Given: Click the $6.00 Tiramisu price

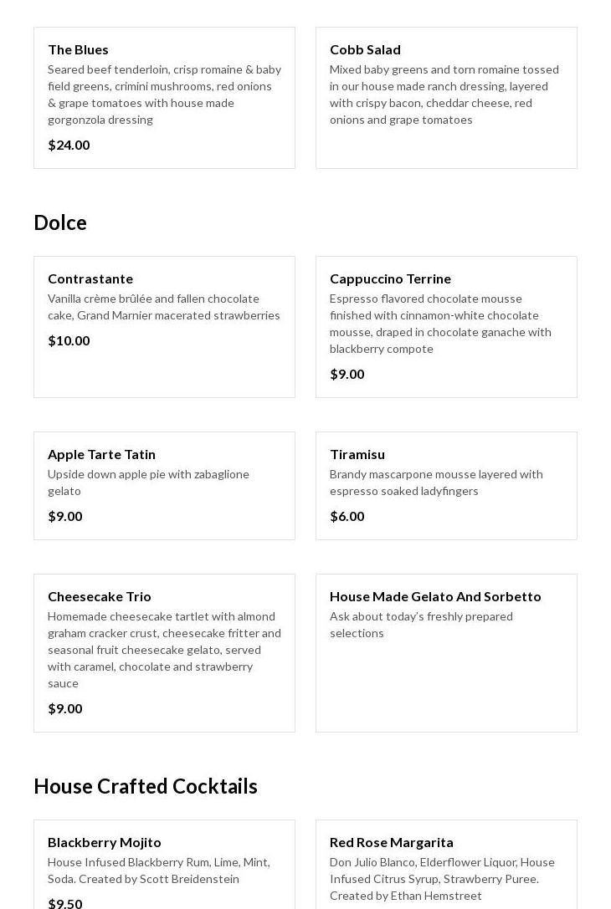Looking at the screenshot, I should [x=347, y=516].
